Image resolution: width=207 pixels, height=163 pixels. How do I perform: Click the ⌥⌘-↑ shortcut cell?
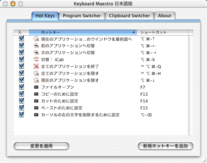(x=148, y=39)
